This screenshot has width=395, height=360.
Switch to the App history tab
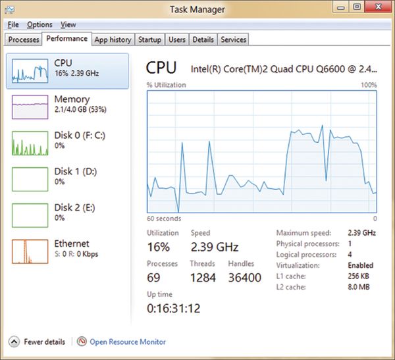(x=113, y=39)
